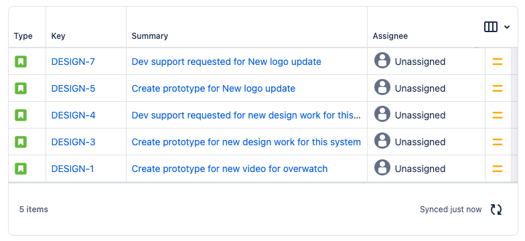The width and height of the screenshot is (525, 241).
Task: Open issue DESIGN-4 key link
Action: (74, 115)
